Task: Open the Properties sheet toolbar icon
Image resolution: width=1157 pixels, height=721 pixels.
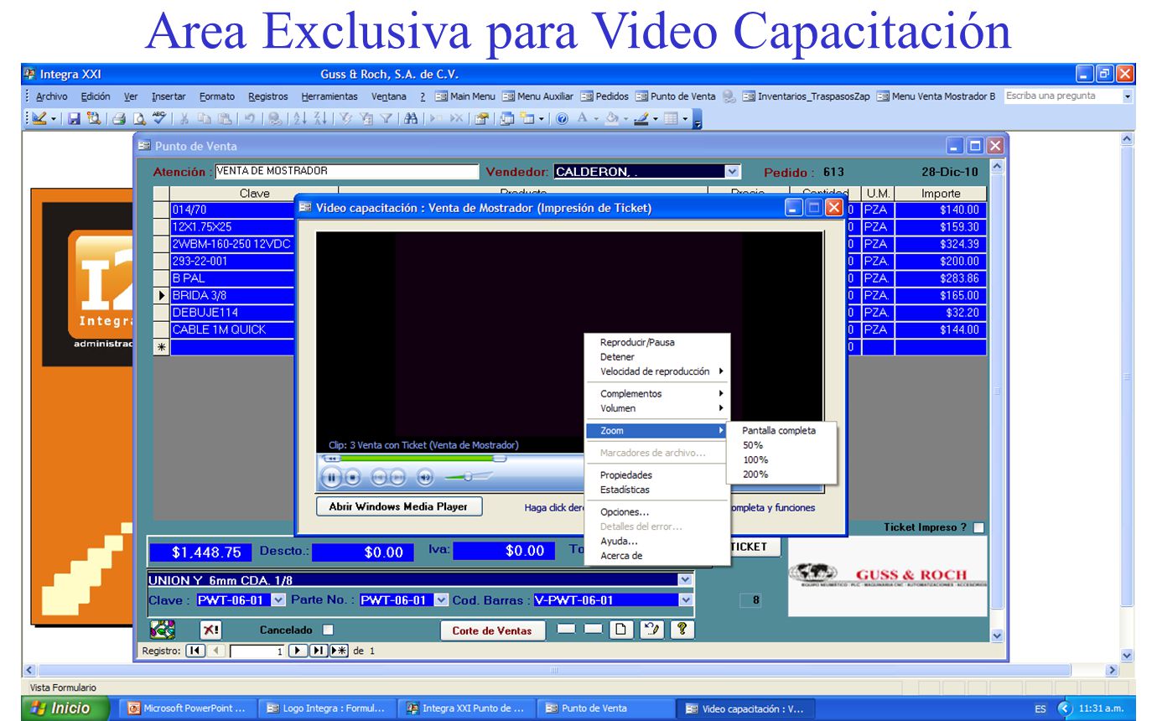Action: 481,119
